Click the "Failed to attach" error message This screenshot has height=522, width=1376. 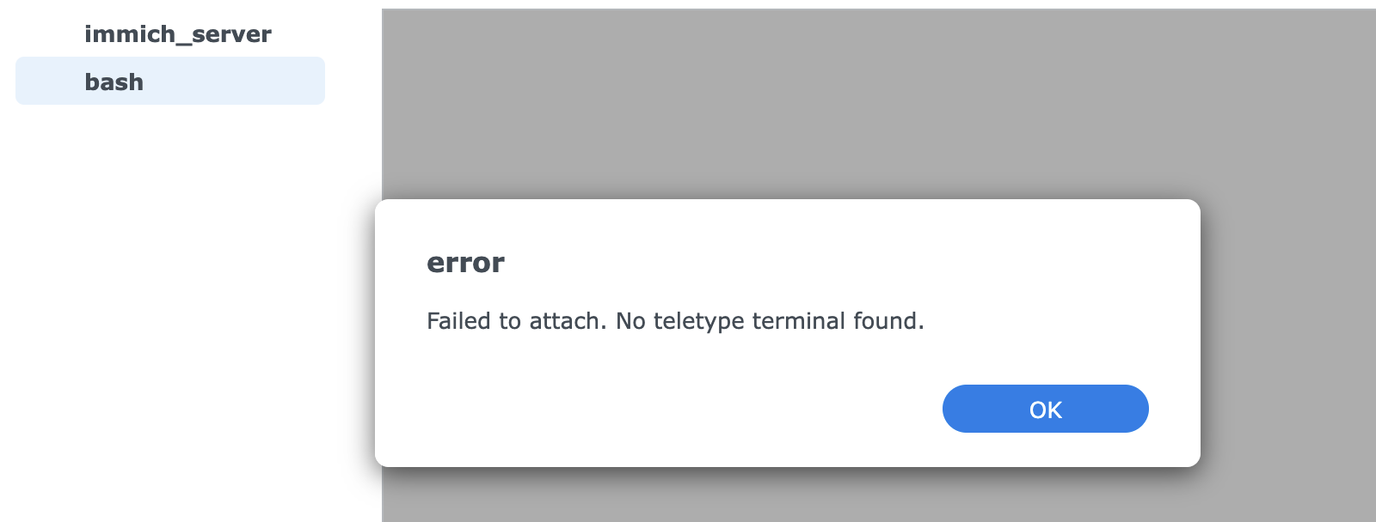(675, 321)
